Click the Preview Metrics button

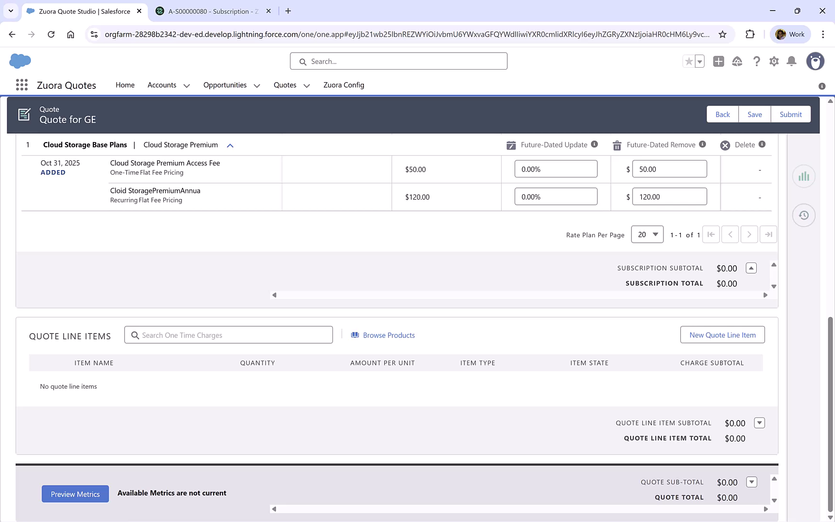click(75, 494)
